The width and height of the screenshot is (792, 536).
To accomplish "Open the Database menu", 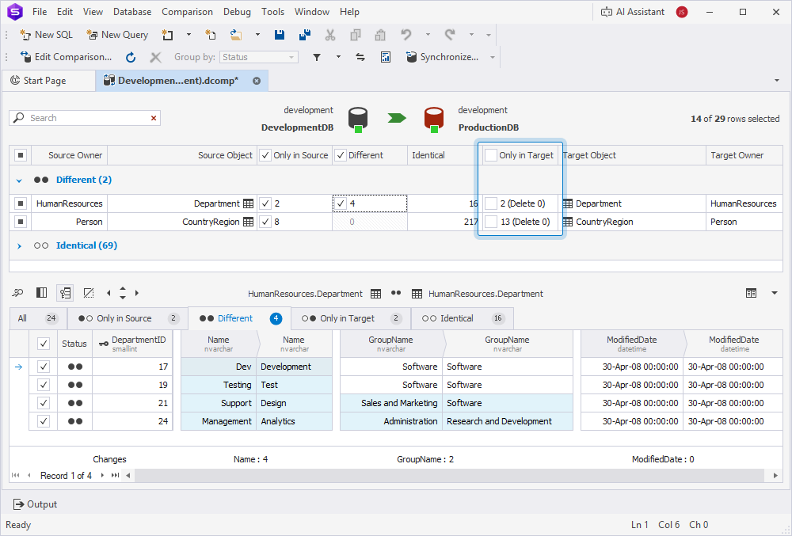I will pos(132,12).
